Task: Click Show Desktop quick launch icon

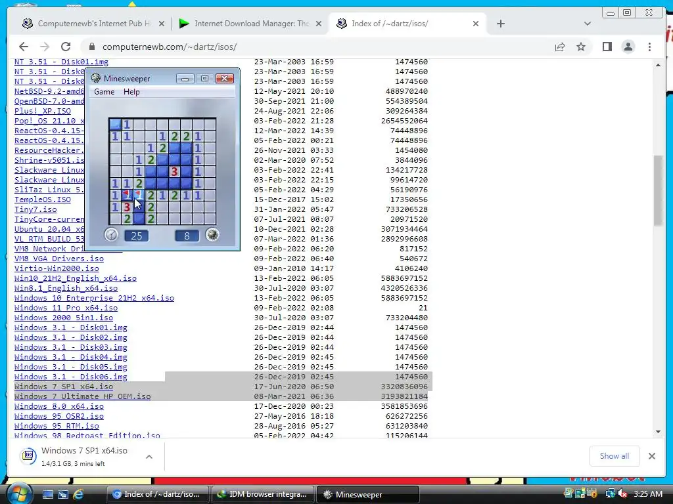Action: point(47,495)
